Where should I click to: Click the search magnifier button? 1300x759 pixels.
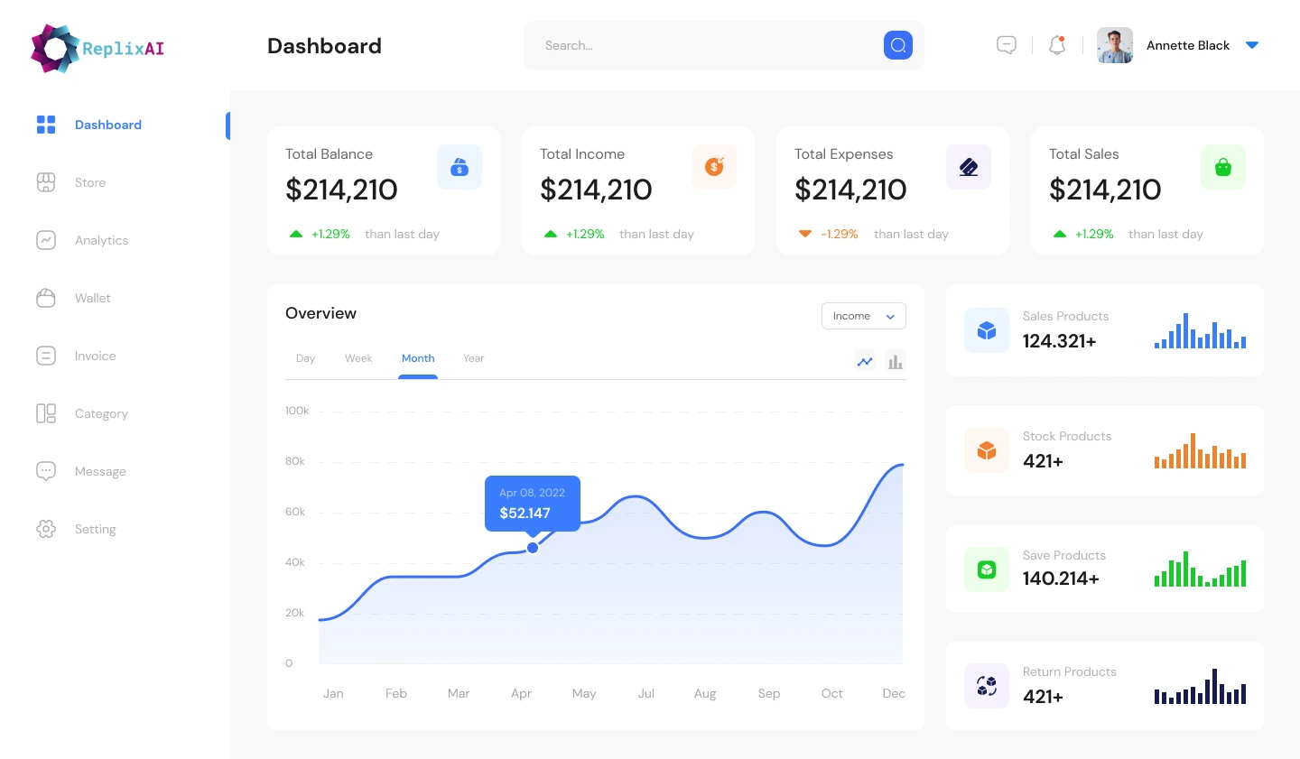click(897, 45)
